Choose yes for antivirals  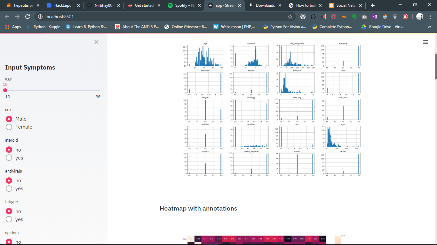click(15, 188)
